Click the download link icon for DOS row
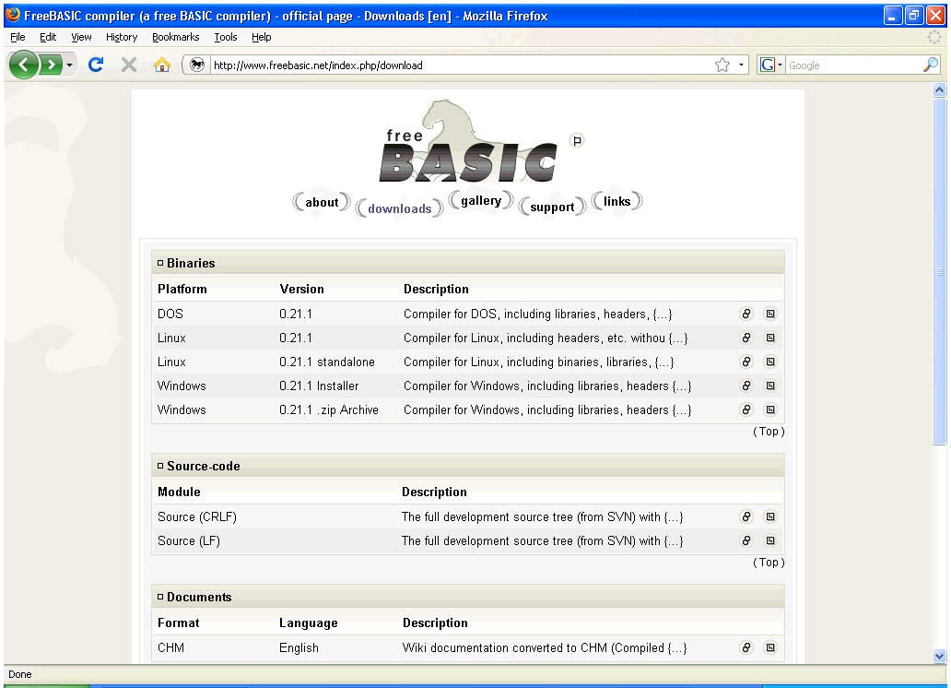951x688 pixels. [x=746, y=314]
